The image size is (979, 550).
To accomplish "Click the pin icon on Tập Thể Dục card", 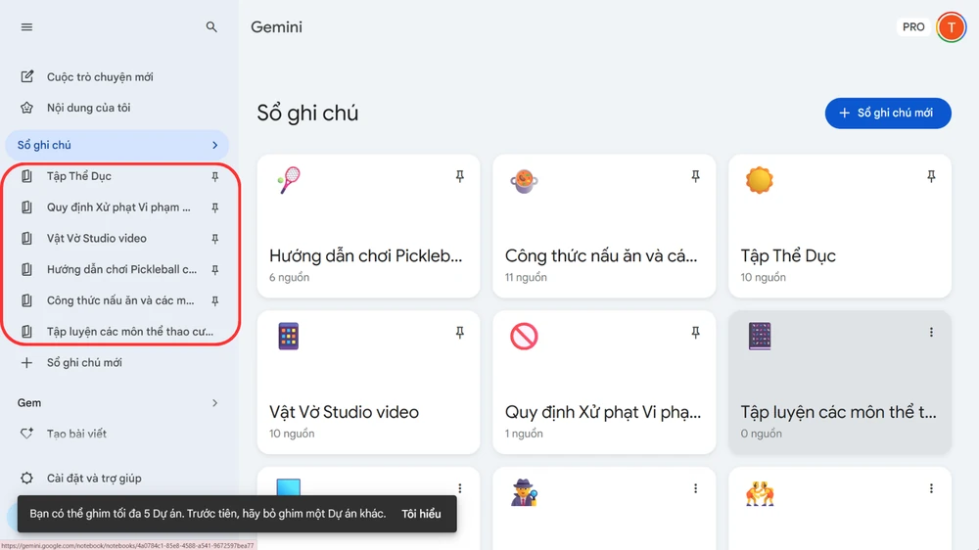I will coord(931,177).
